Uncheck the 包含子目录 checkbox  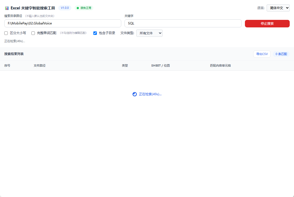tap(95, 33)
